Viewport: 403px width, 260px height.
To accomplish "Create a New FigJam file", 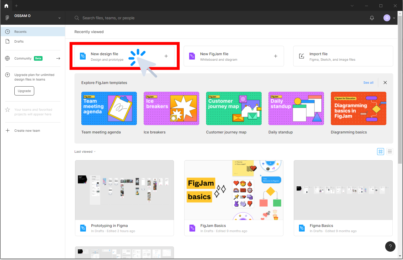I will (234, 56).
